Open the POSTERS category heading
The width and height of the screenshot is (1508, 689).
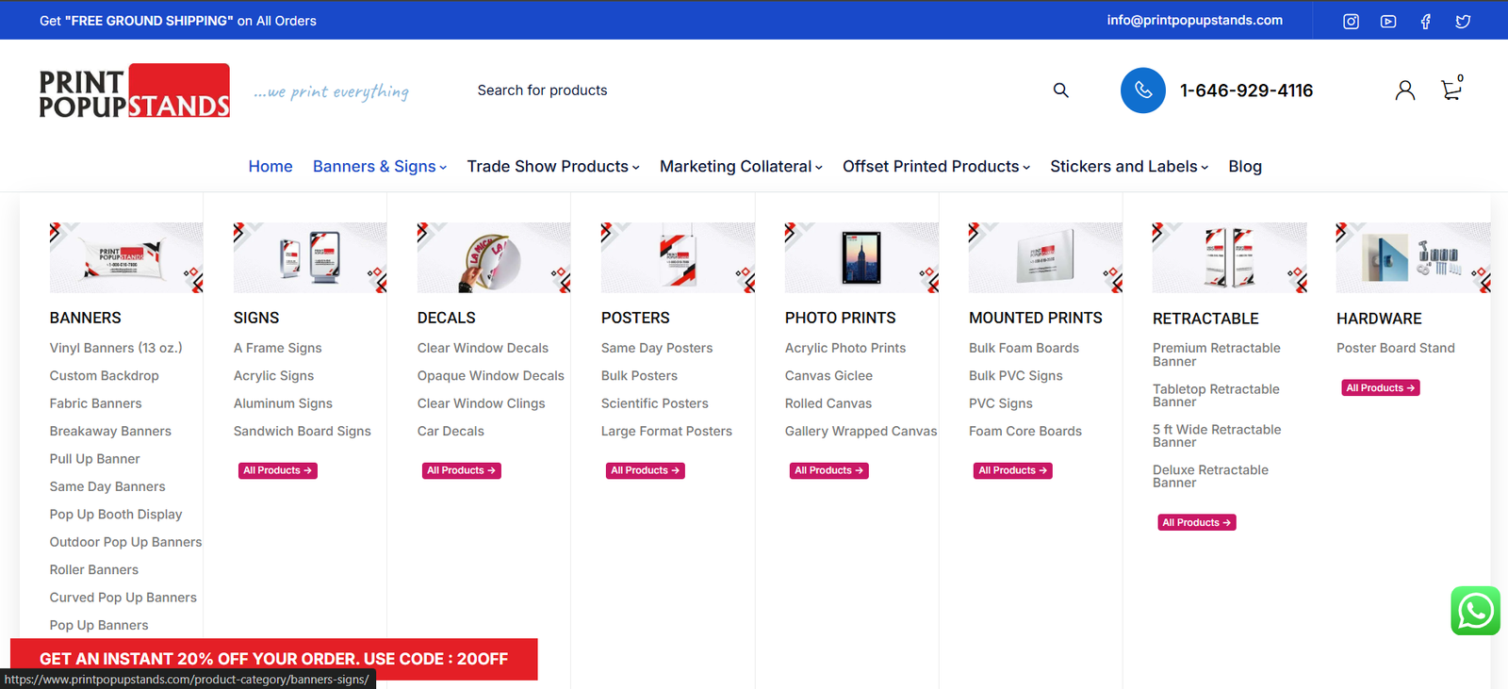[x=635, y=319]
